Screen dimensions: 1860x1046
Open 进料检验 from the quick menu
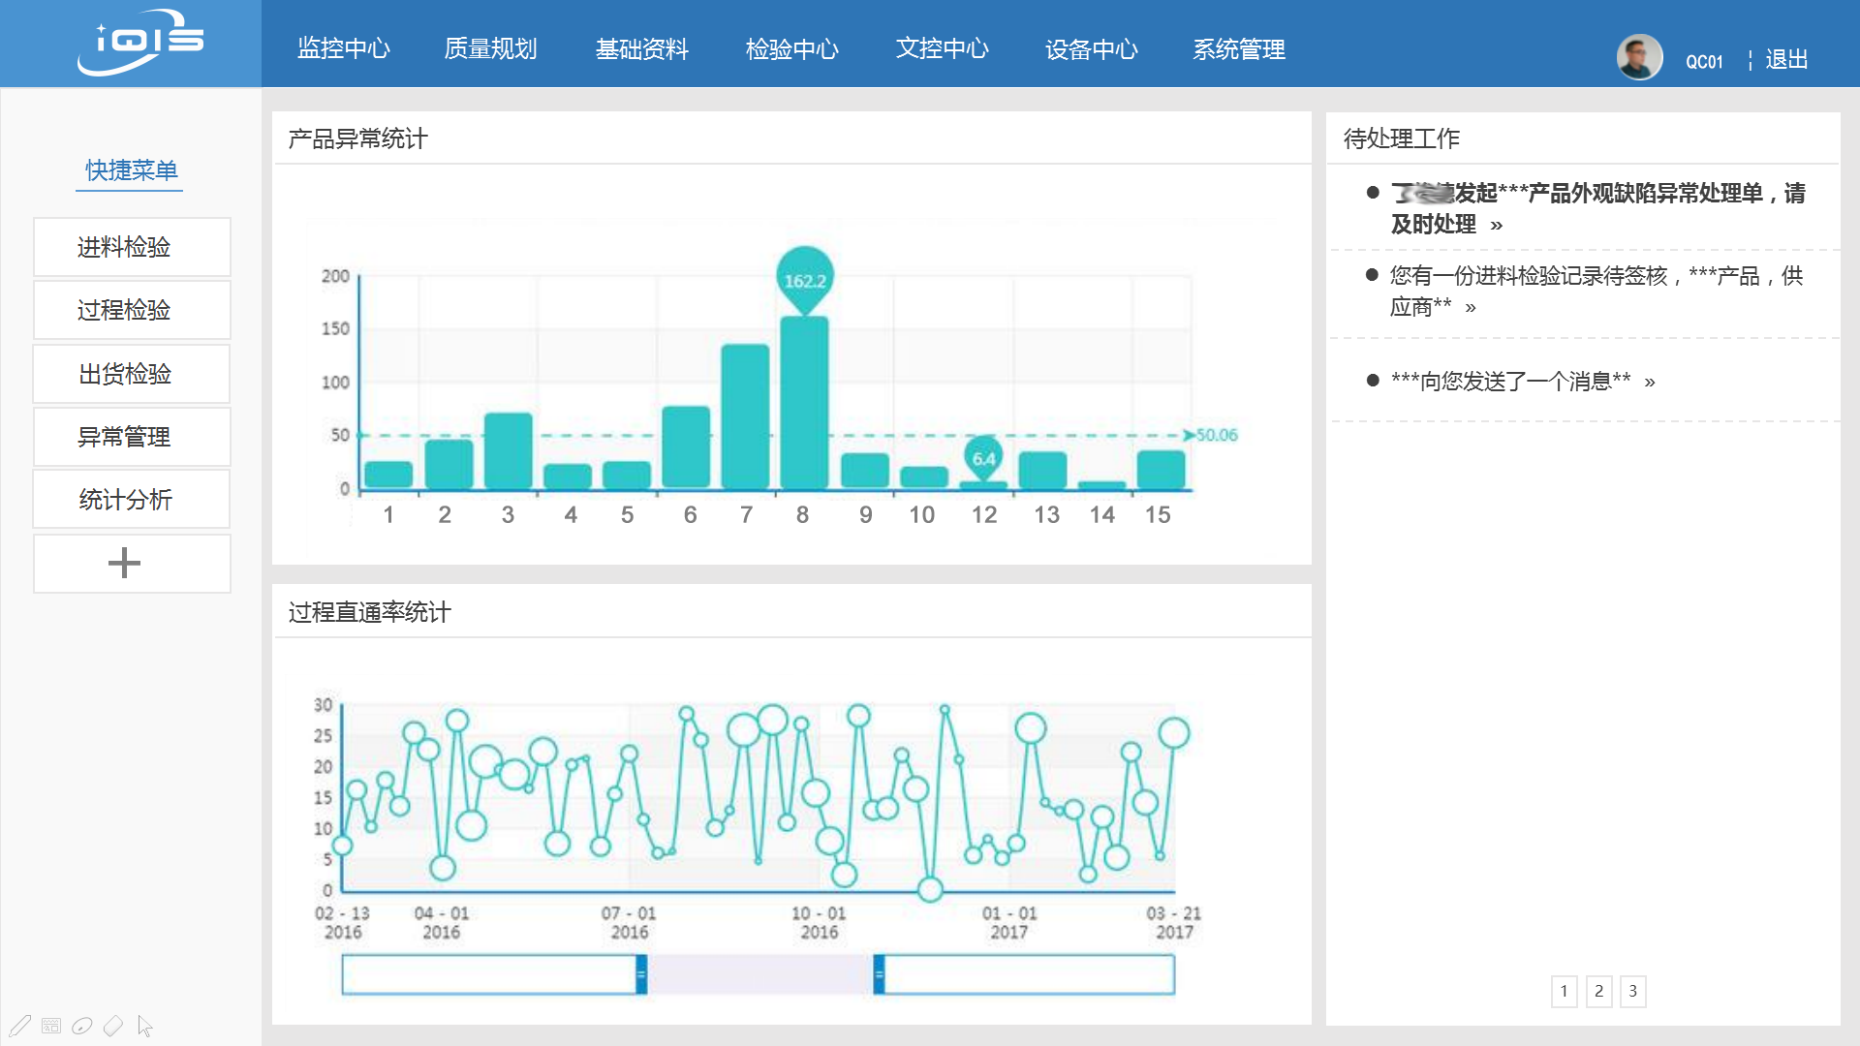[x=131, y=247]
